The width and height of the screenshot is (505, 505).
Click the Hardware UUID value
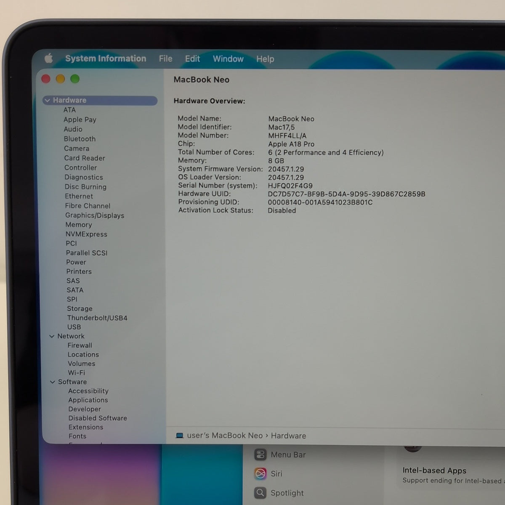coord(346,194)
